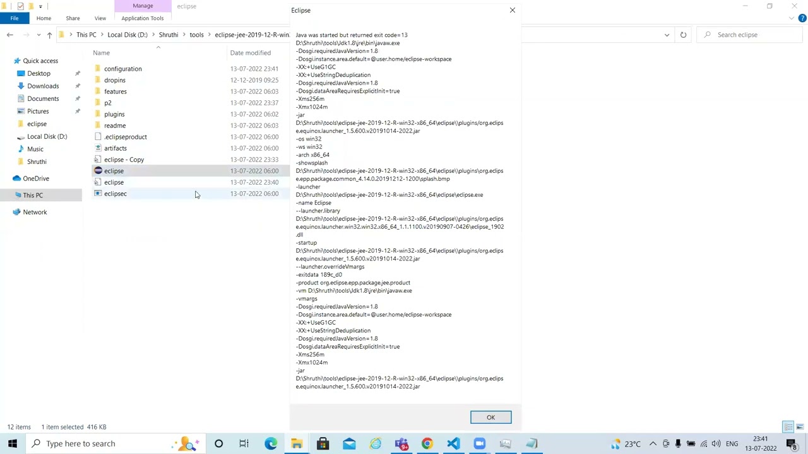Switch to the View ribbon tab
Screen dimensions: 808x454
(100, 18)
